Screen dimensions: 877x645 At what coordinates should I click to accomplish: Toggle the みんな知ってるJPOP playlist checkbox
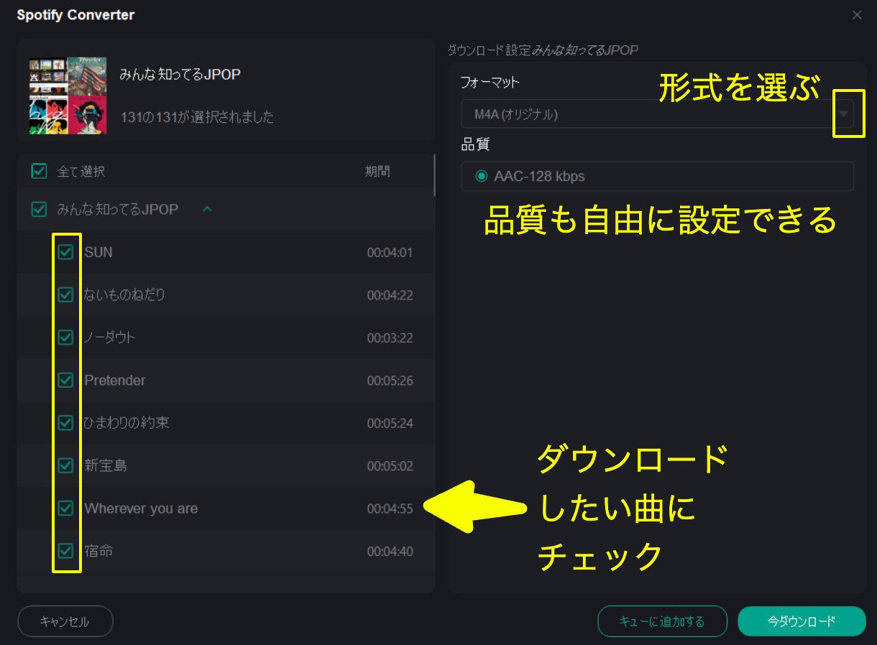(x=39, y=209)
